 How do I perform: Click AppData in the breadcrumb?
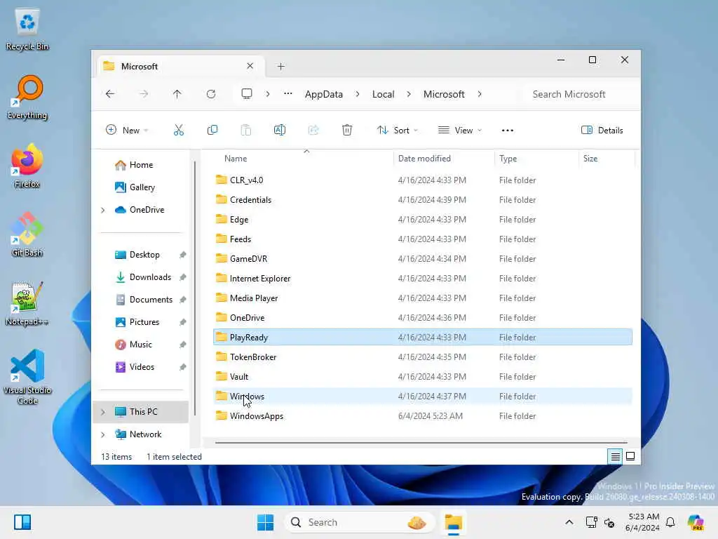pos(324,94)
